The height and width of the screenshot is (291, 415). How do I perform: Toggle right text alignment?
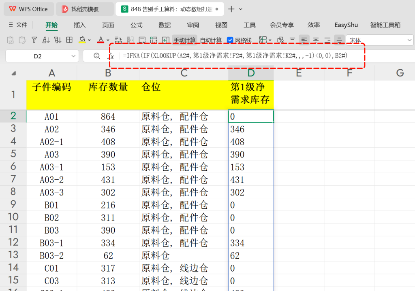[327, 40]
